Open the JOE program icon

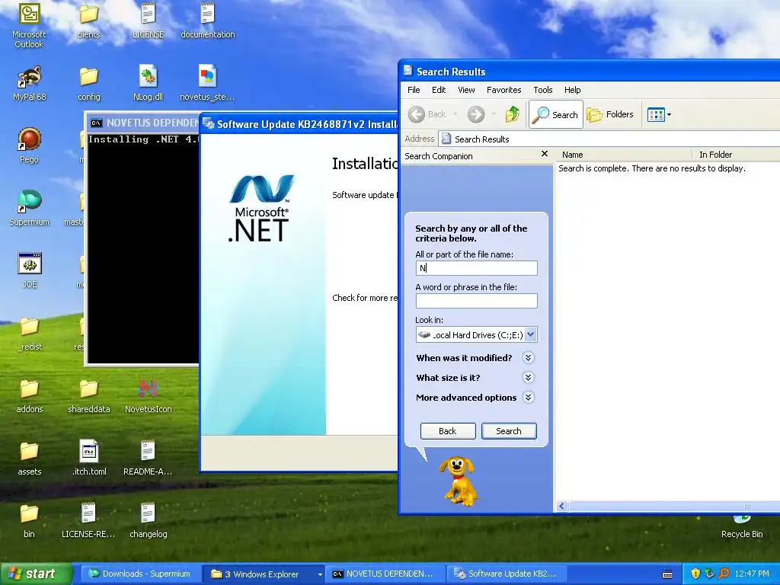pyautogui.click(x=30, y=271)
